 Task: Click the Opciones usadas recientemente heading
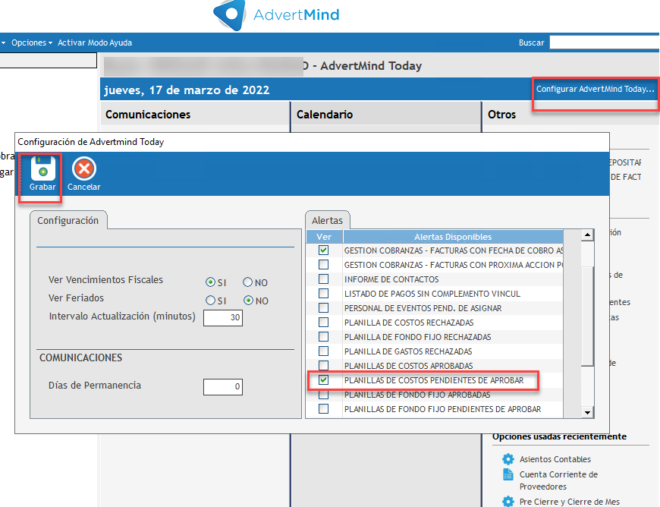[x=559, y=436]
